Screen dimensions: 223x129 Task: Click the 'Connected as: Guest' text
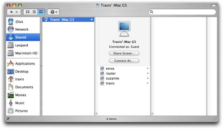[124, 47]
